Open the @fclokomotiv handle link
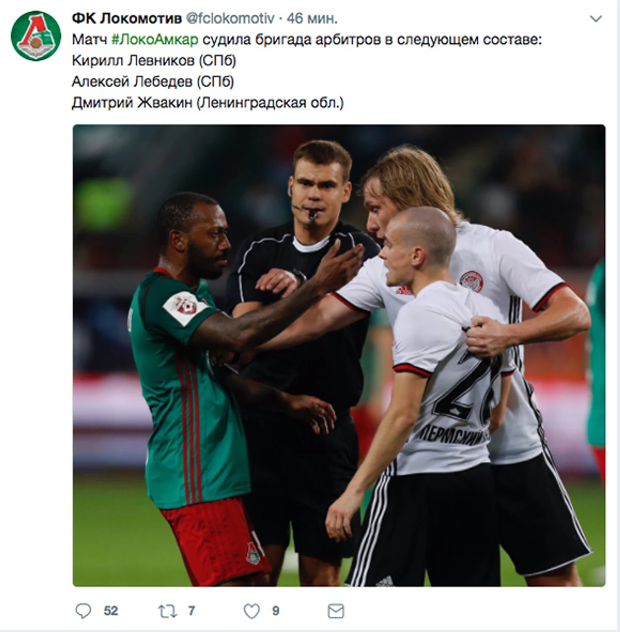Viewport: 620px width, 632px height. [x=230, y=18]
